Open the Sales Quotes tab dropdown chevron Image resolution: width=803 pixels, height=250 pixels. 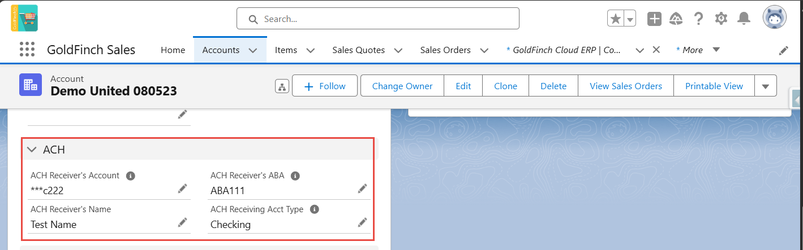tap(398, 50)
